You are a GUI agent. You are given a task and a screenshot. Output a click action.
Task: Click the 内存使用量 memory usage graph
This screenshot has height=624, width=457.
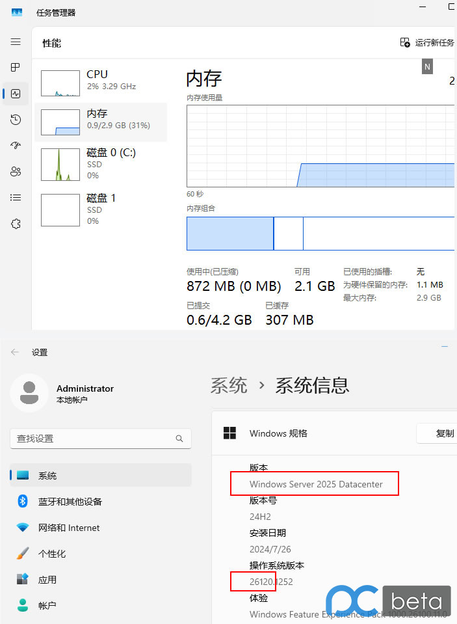coord(320,146)
